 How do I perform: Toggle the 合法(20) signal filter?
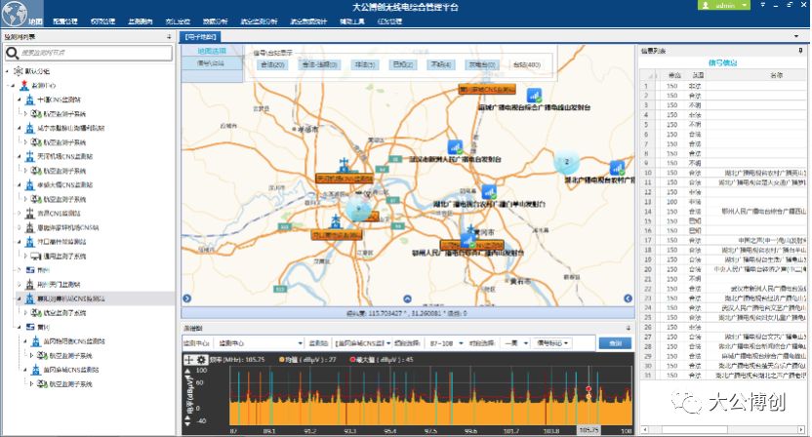tap(272, 64)
